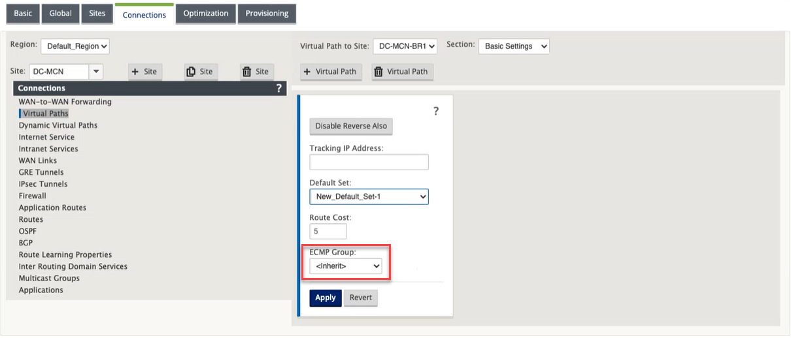The width and height of the screenshot is (791, 338).
Task: Open the Default Set dropdown
Action: click(x=369, y=196)
